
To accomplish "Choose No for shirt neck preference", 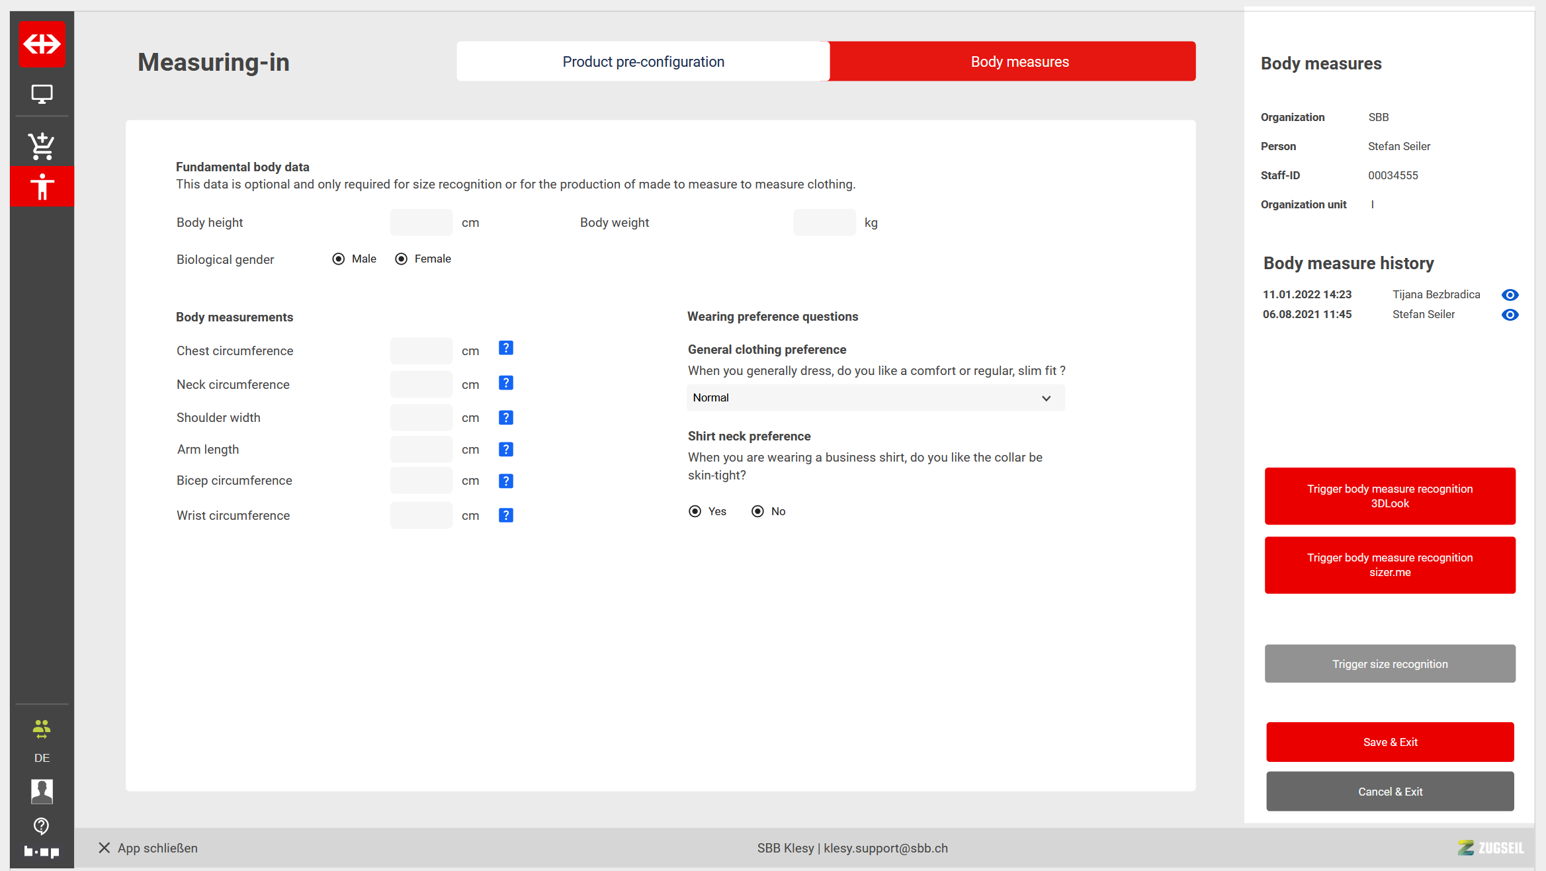I will (x=758, y=511).
